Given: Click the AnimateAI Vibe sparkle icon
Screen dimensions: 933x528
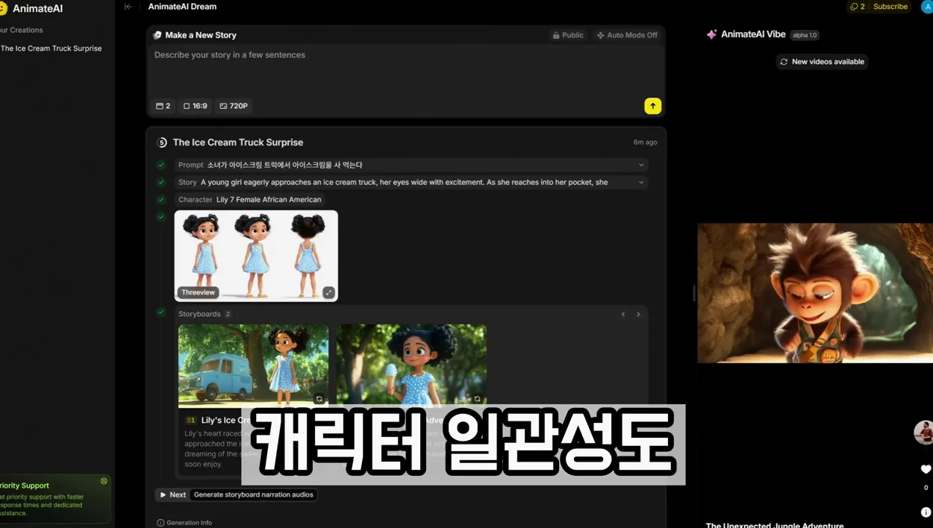Looking at the screenshot, I should click(711, 34).
